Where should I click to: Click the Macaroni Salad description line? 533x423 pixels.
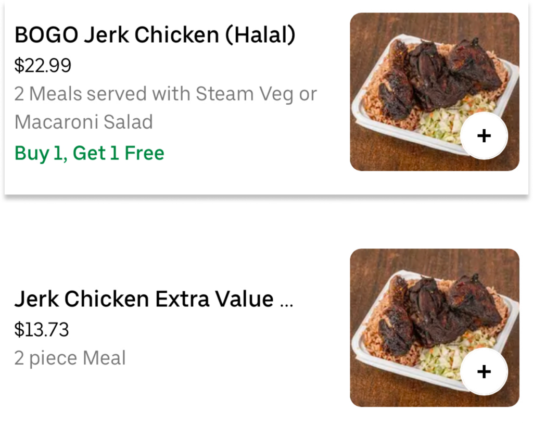[84, 122]
